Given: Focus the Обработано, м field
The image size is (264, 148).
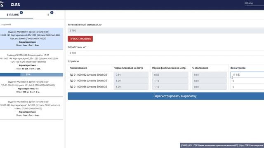Looking at the screenshot, I should click(166, 53).
